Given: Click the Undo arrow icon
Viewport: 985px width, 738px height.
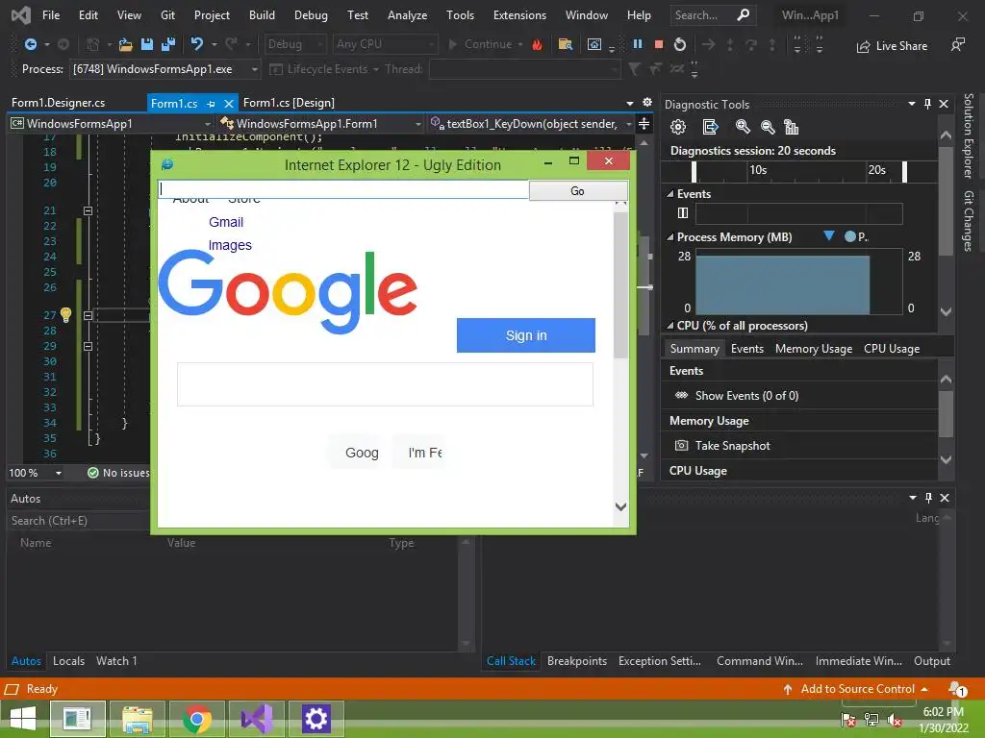Looking at the screenshot, I should click(x=196, y=44).
